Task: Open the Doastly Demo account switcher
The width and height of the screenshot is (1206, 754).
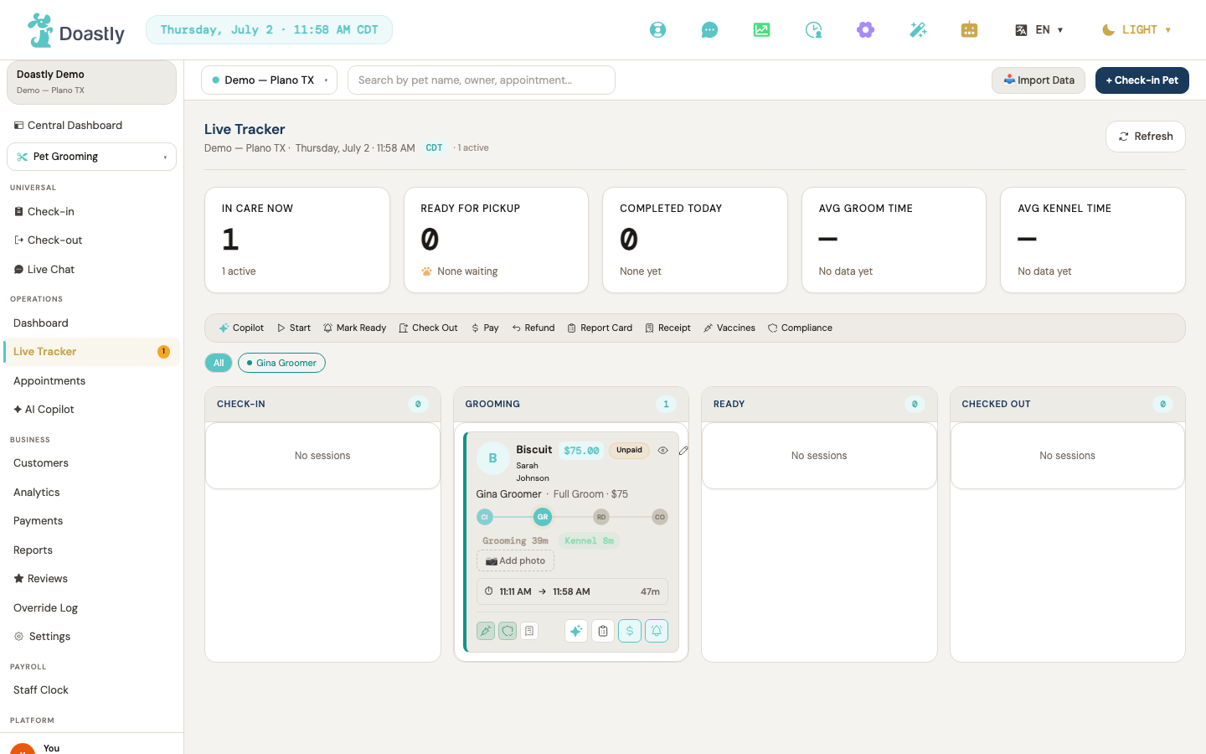Action: tap(91, 82)
